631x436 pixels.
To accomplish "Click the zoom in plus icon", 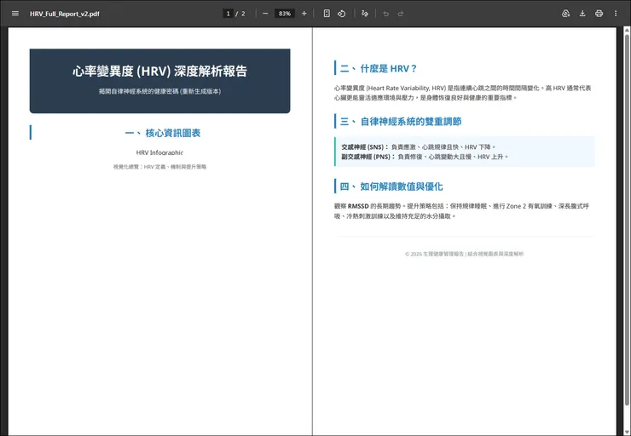I will coord(304,14).
